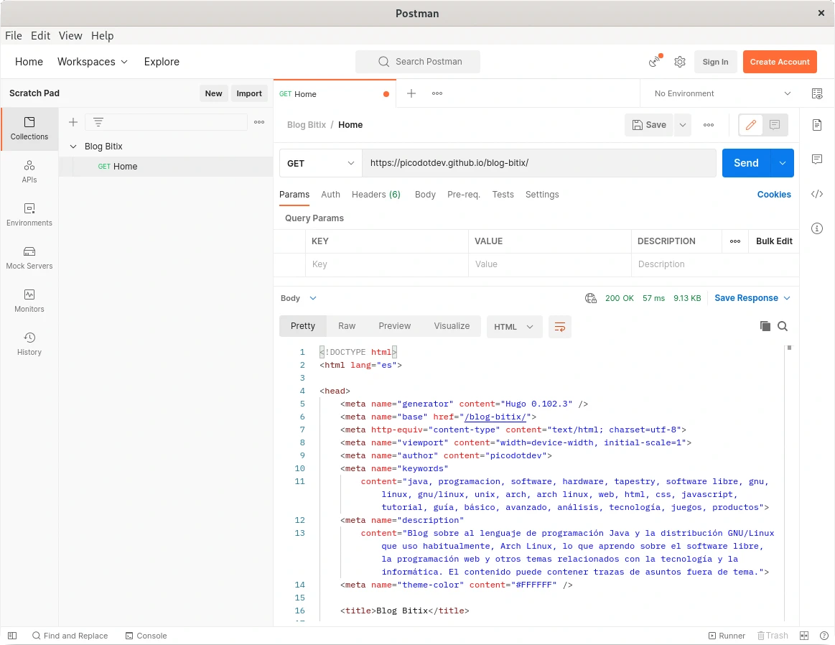Copy response body with copy icon
The image size is (835, 645).
765,326
